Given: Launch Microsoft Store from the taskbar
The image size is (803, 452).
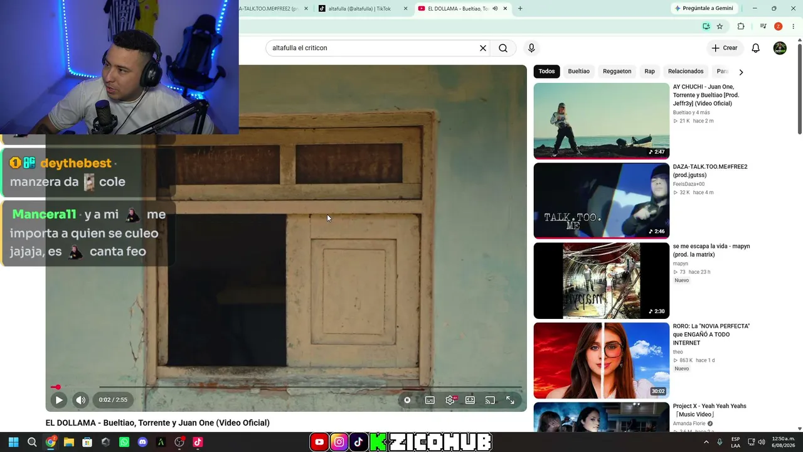Looking at the screenshot, I should (x=87, y=442).
